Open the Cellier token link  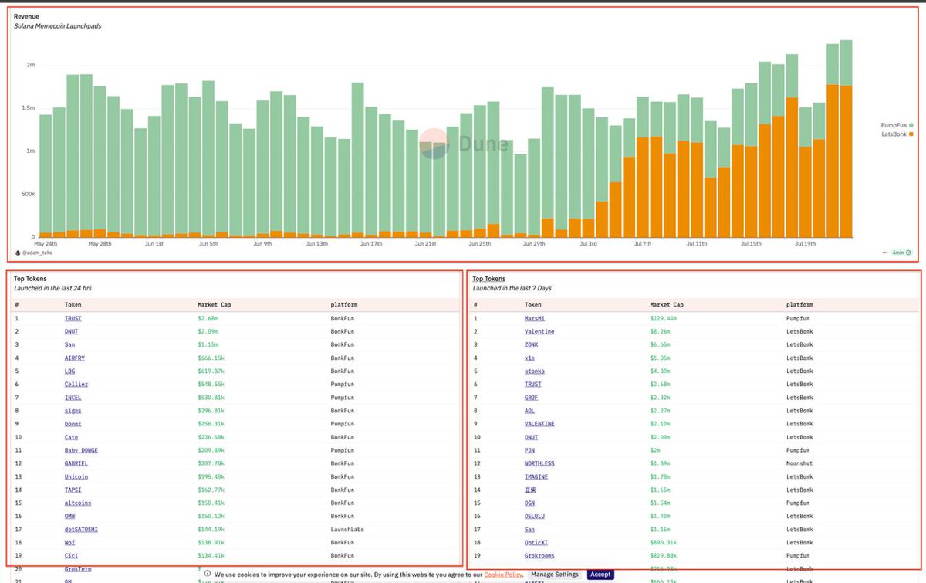coord(76,384)
